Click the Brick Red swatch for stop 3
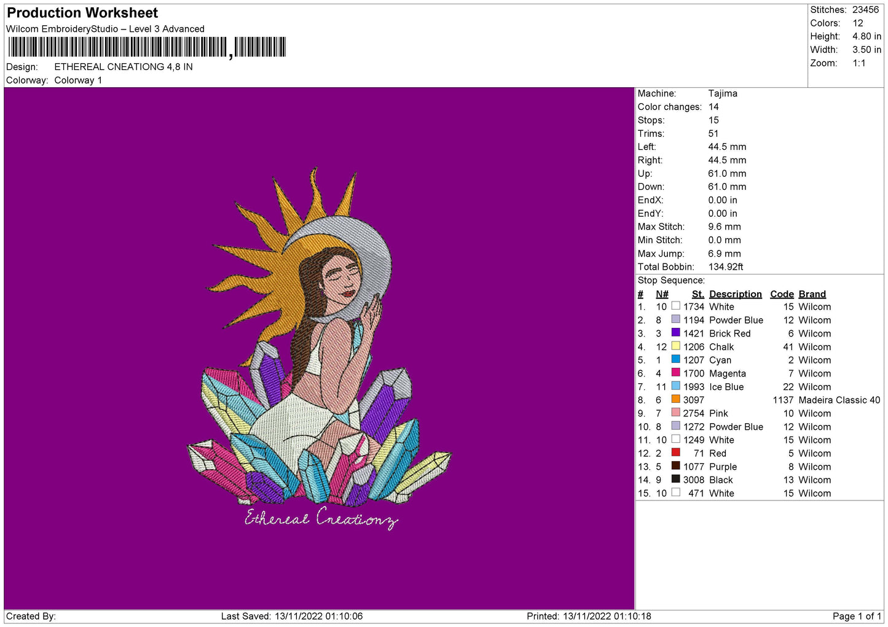 click(675, 332)
